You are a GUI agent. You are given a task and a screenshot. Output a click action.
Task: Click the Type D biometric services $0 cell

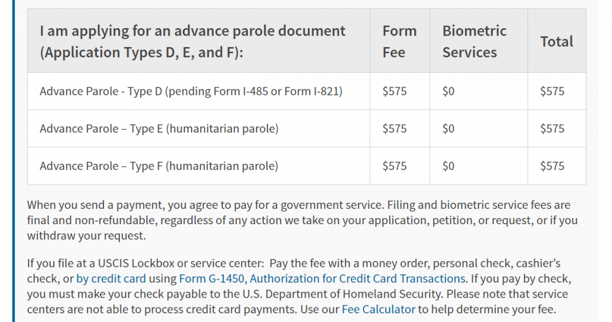pyautogui.click(x=449, y=92)
